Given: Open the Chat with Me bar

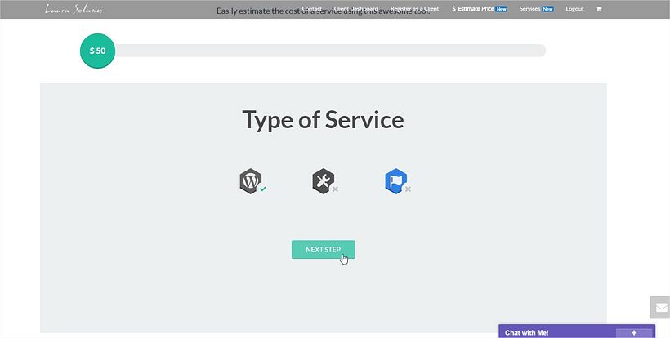Looking at the screenshot, I should click(577, 331).
